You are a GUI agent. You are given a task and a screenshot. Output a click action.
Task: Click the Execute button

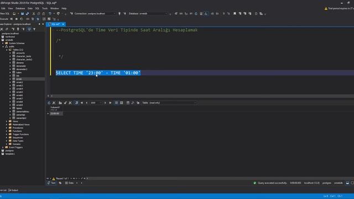pos(4,19)
